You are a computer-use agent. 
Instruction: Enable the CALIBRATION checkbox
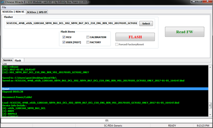tap(88, 37)
